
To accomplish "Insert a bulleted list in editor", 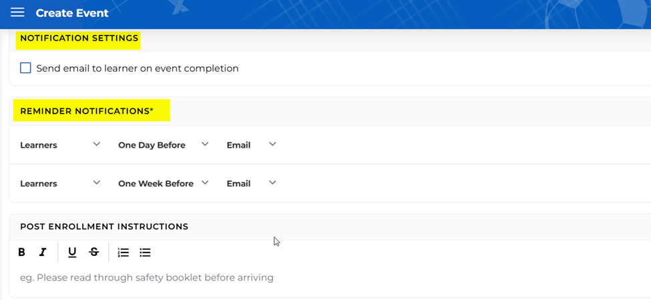I will 145,253.
